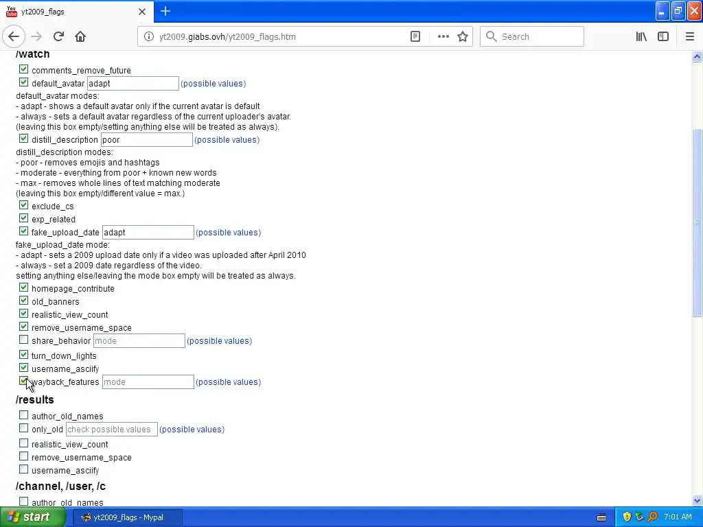This screenshot has height=527, width=703.
Task: Uncheck comments_remove_future checkbox
Action: click(24, 69)
